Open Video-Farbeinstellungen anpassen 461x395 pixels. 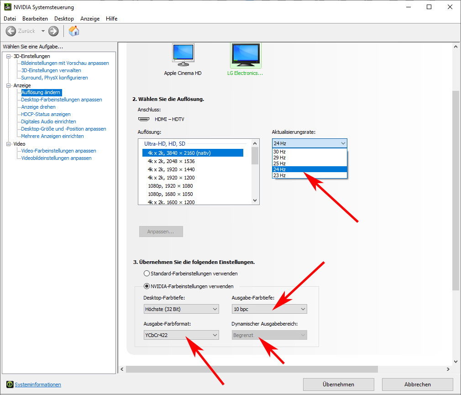point(58,151)
